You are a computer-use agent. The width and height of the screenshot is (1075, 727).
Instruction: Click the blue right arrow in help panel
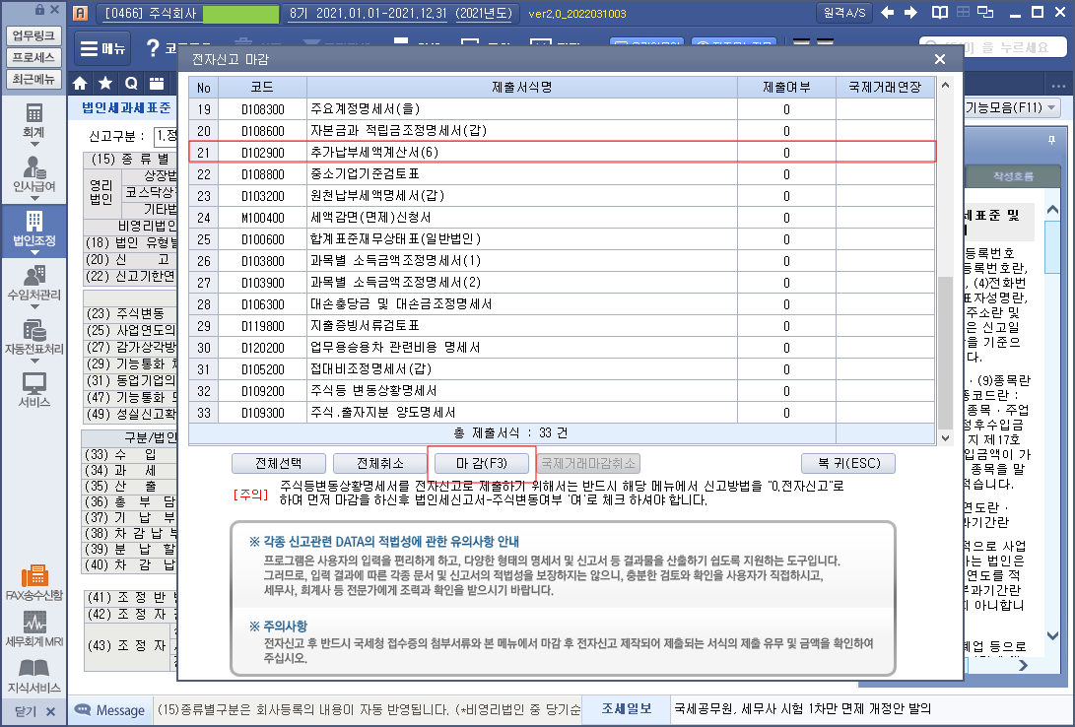[x=1024, y=665]
